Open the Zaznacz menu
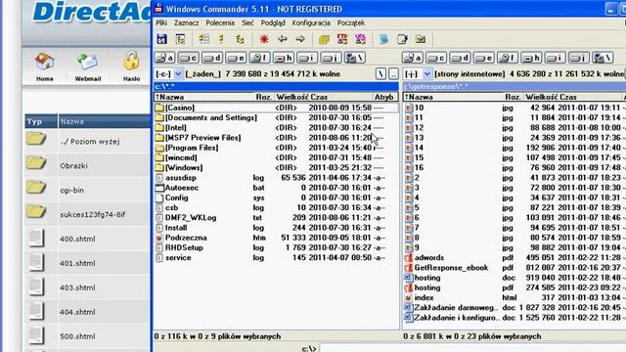This screenshot has width=626, height=352. coord(186,22)
